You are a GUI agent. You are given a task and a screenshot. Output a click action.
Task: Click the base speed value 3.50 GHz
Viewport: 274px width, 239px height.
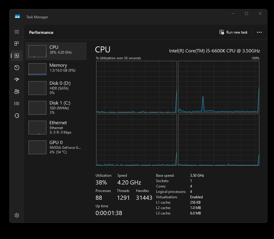pos(197,176)
